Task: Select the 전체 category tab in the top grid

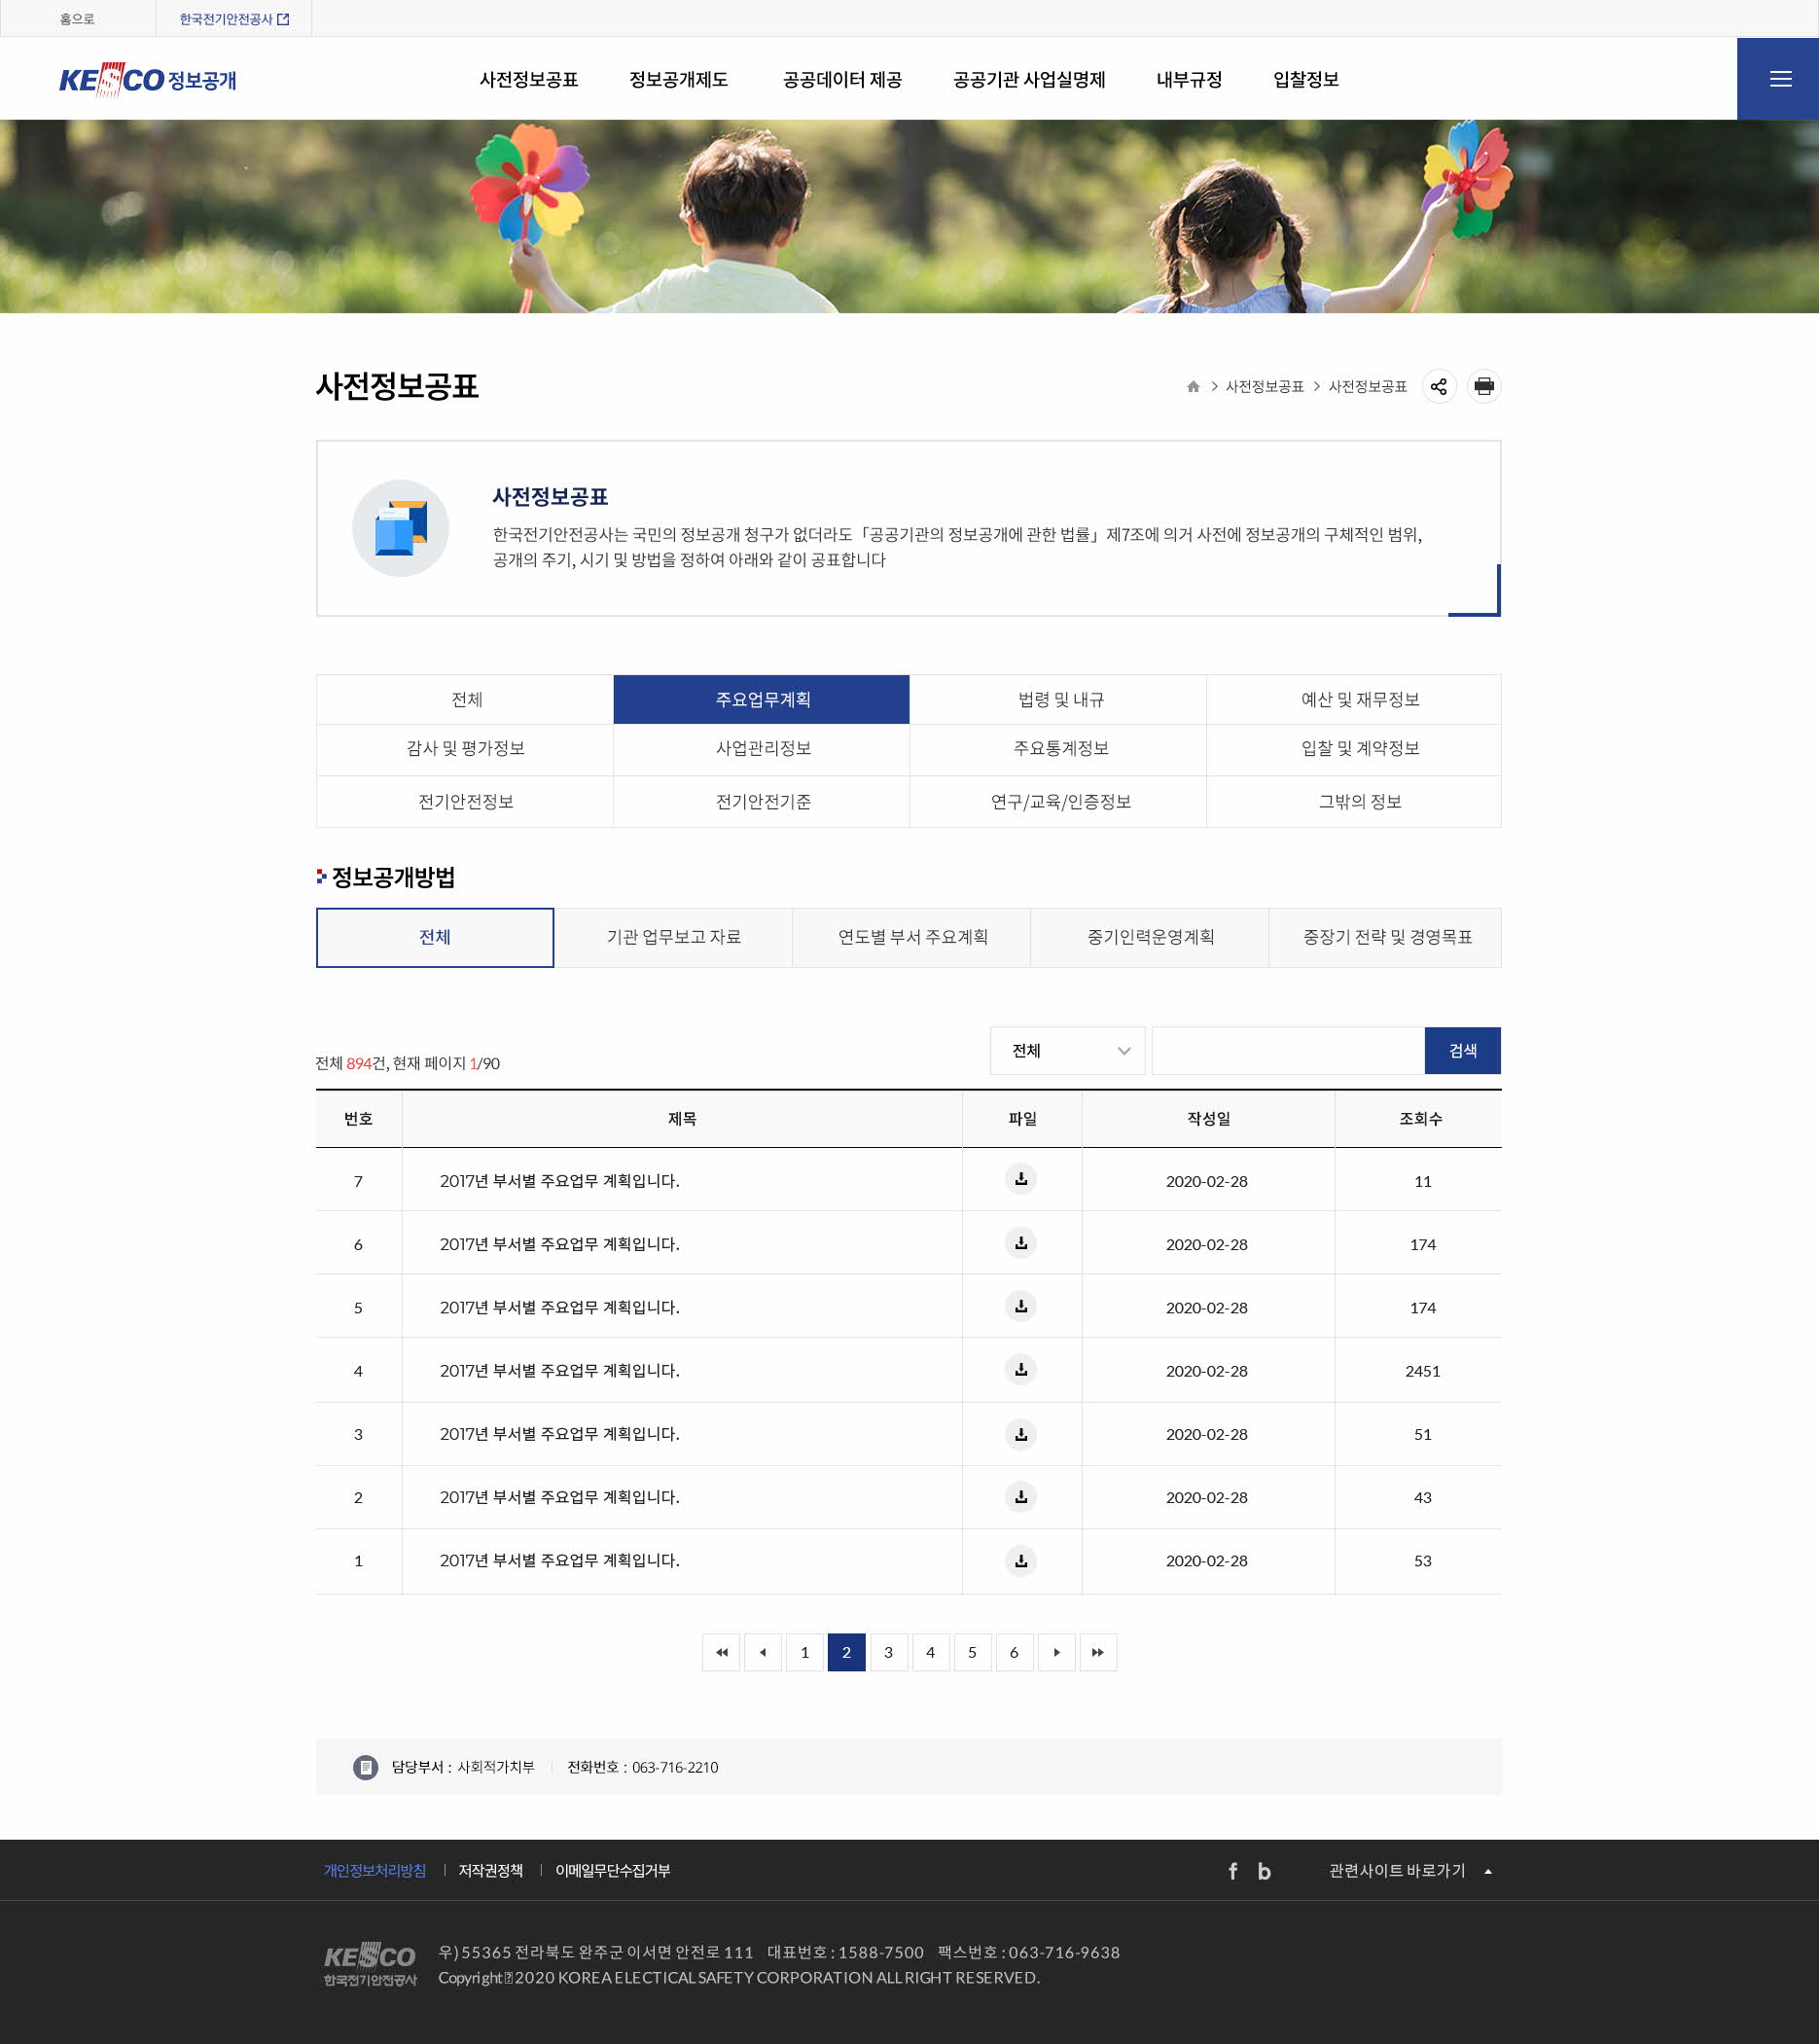Action: coord(465,699)
